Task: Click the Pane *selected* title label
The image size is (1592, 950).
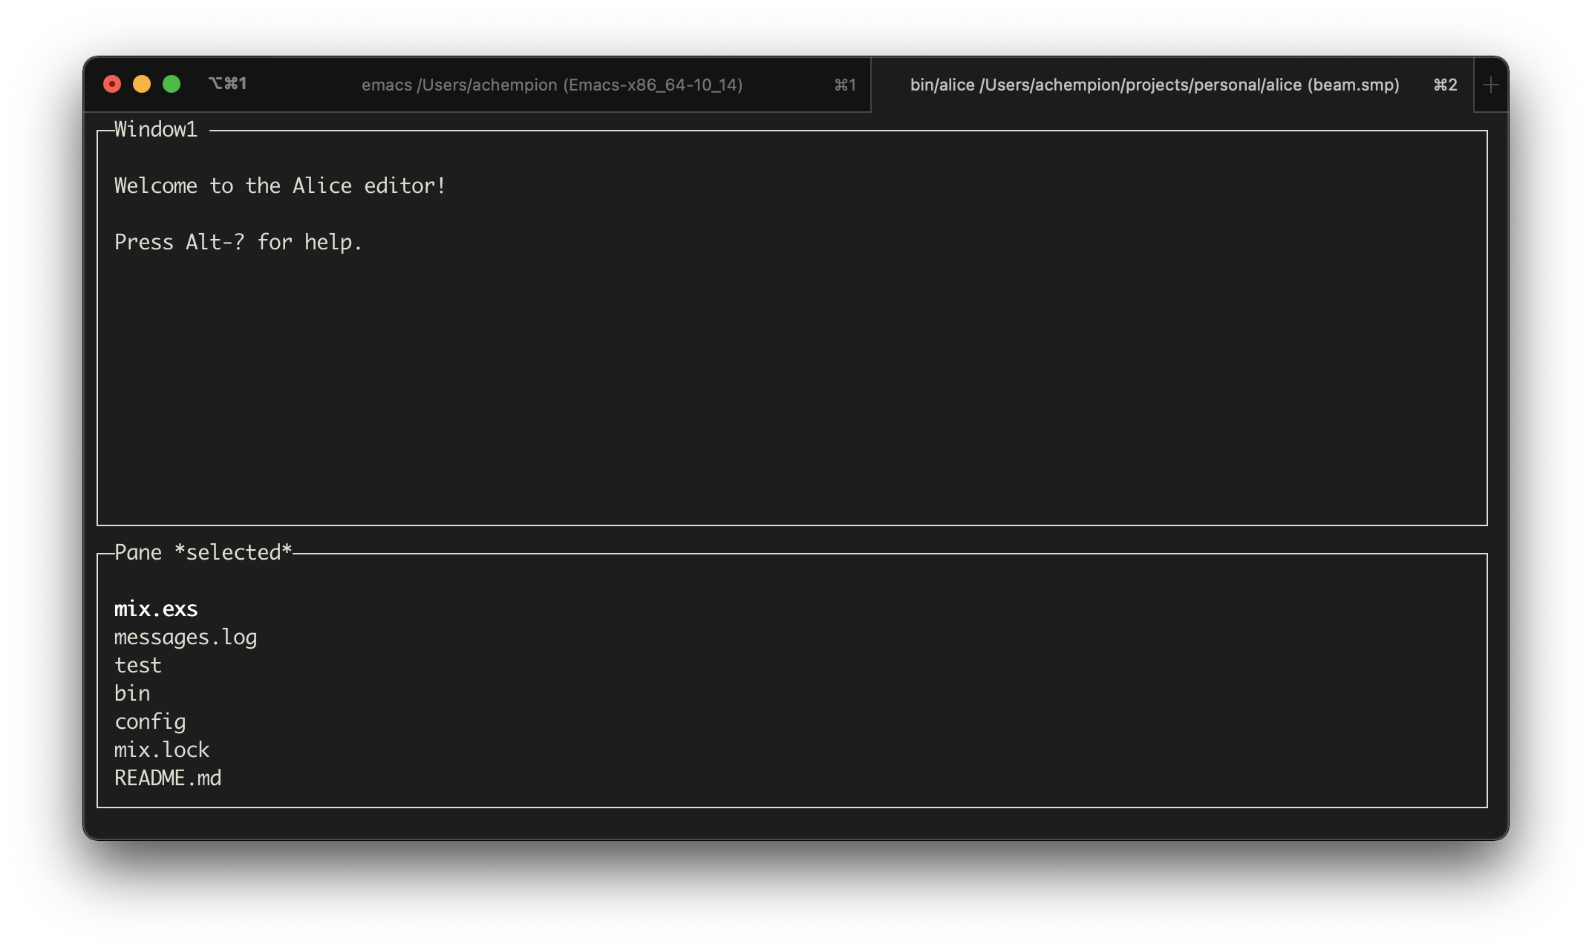Action: [x=203, y=551]
